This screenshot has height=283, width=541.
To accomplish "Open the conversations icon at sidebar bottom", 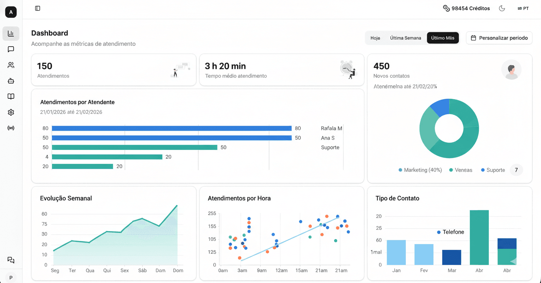I will [x=11, y=260].
